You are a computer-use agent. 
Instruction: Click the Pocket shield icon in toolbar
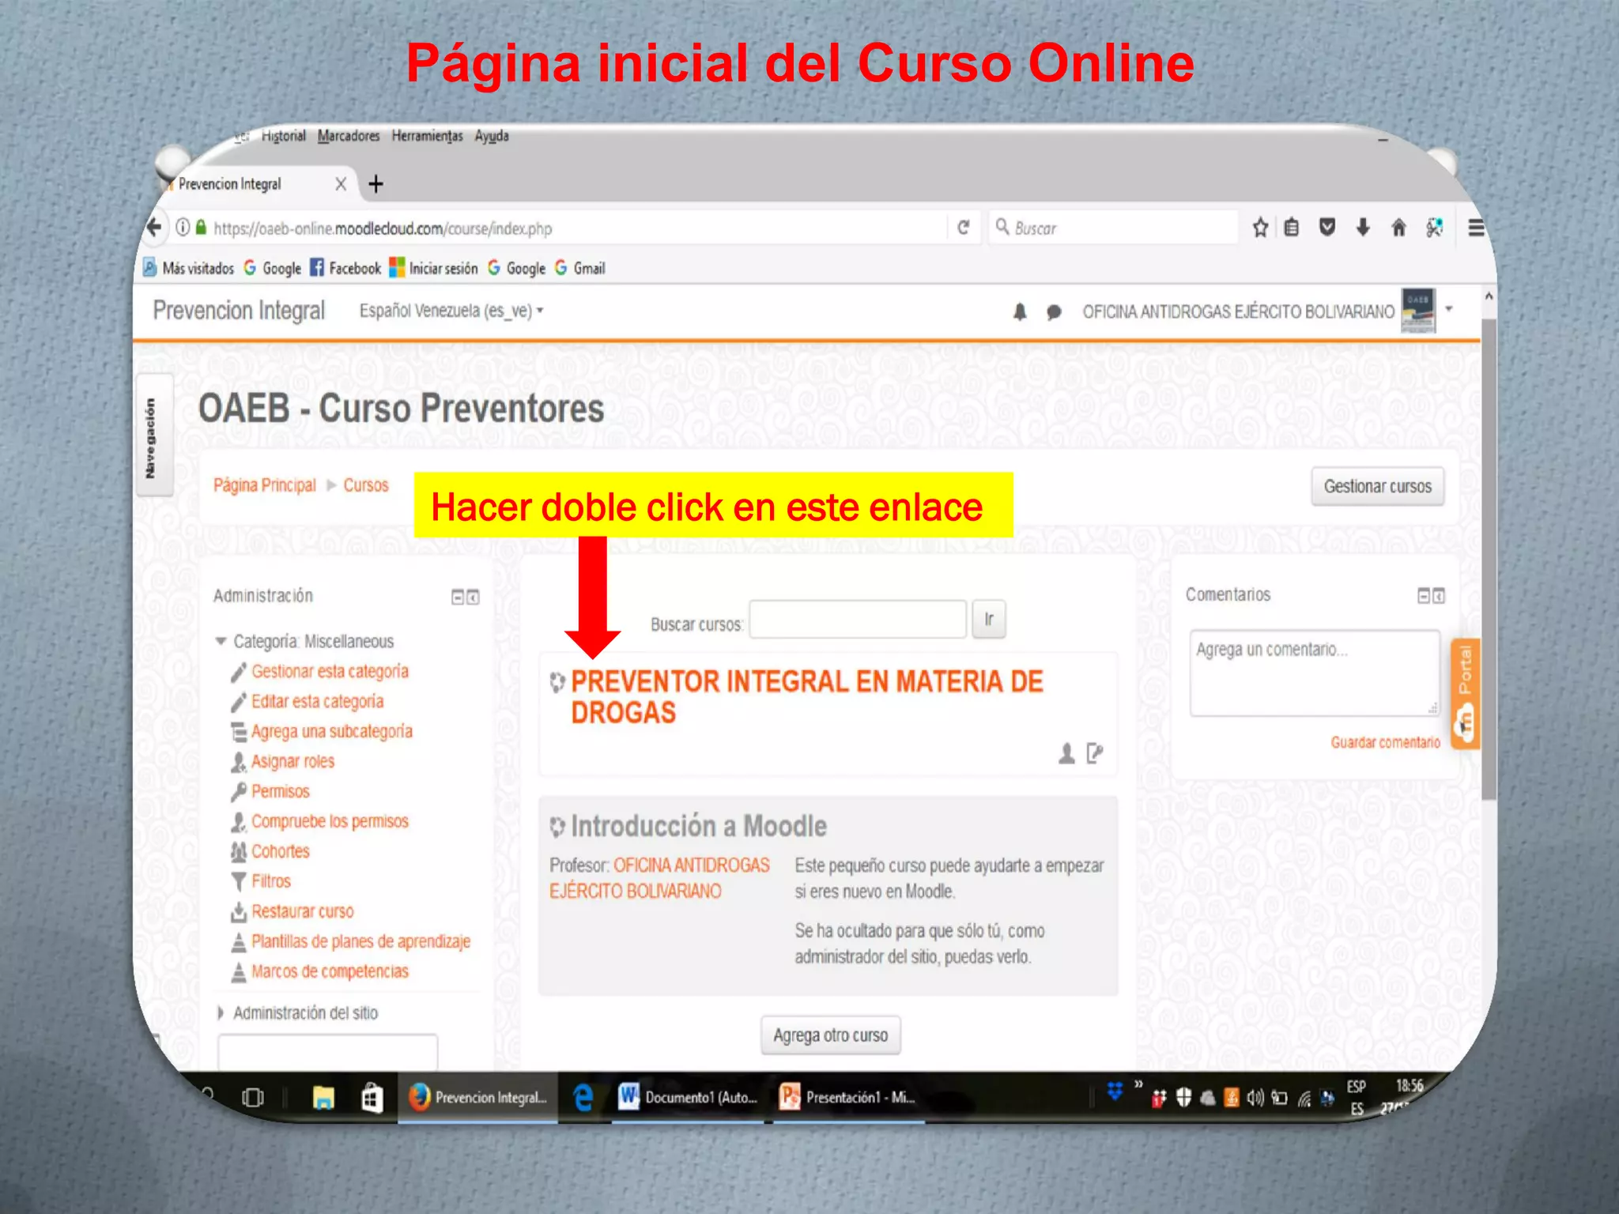[1327, 228]
